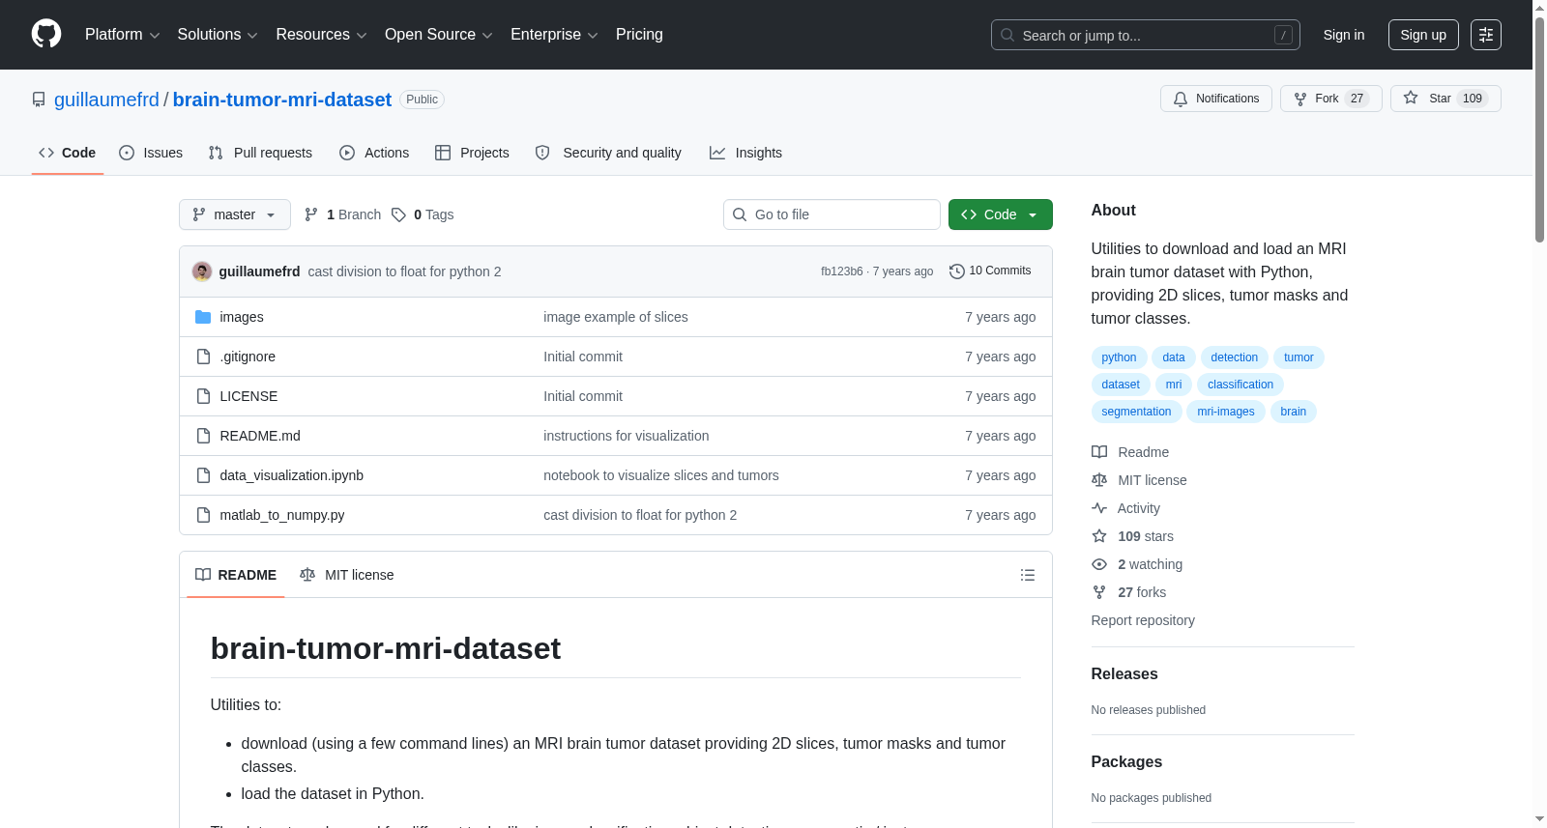Expand the Platform menu
Screen dimensions: 1547x828
pyautogui.click(x=123, y=35)
